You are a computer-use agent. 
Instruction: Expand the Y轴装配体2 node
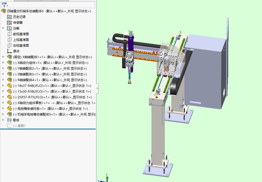[x=3, y=68]
